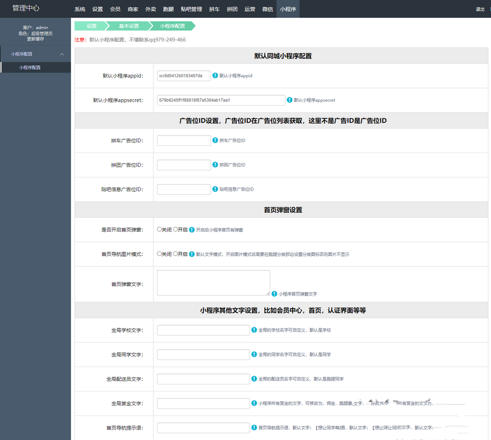
Task: Click the 管理中心 title
Action: (26, 8)
